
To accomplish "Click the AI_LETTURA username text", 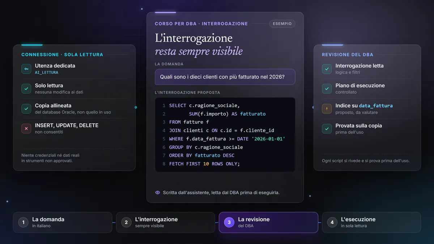I will [47, 72].
